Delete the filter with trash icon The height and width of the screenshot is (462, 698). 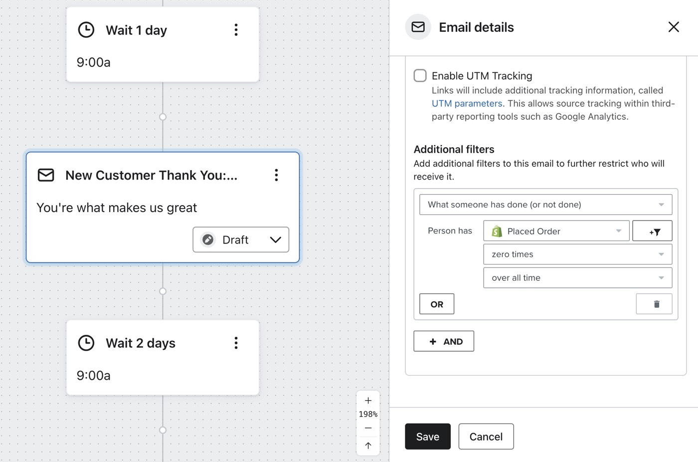coord(654,304)
